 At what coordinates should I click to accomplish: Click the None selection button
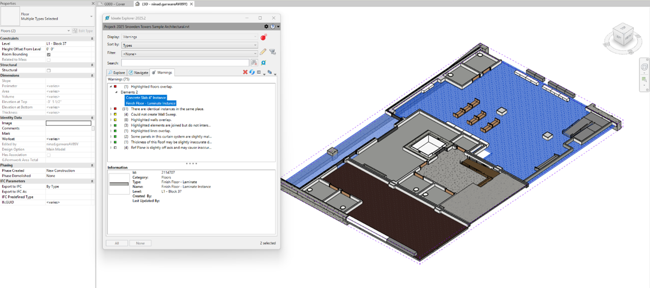[x=140, y=243]
